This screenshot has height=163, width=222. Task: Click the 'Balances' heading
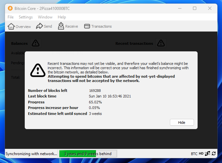(x=19, y=43)
